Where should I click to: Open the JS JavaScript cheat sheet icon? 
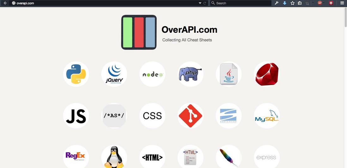pos(76,116)
